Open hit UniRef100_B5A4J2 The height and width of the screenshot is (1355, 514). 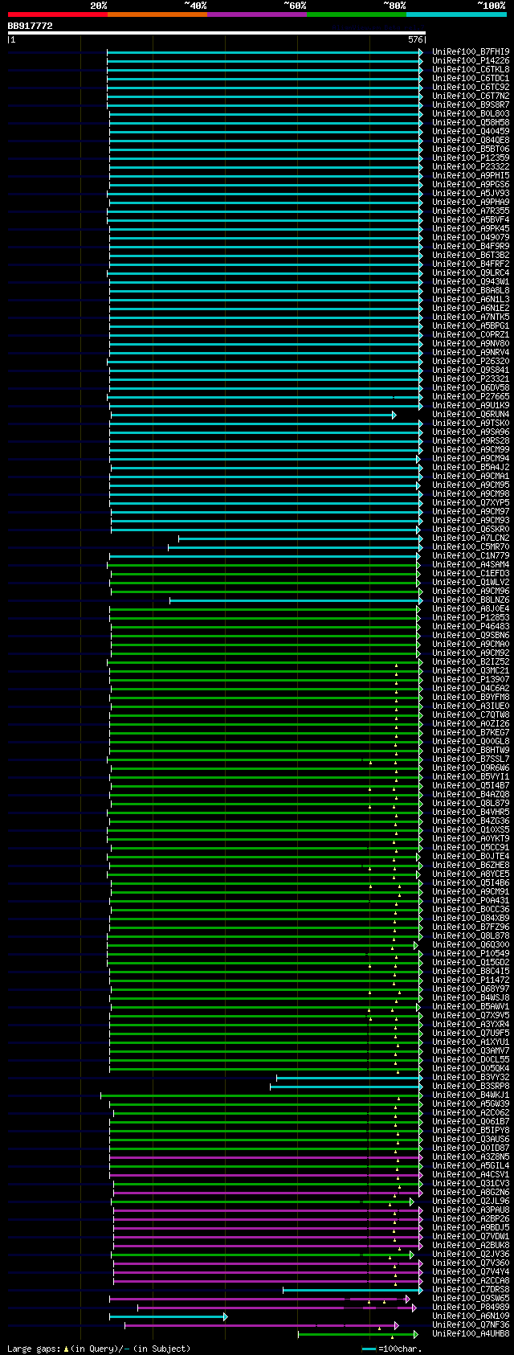coord(471,468)
